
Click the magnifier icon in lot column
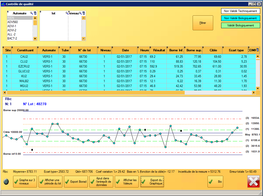[67, 13]
